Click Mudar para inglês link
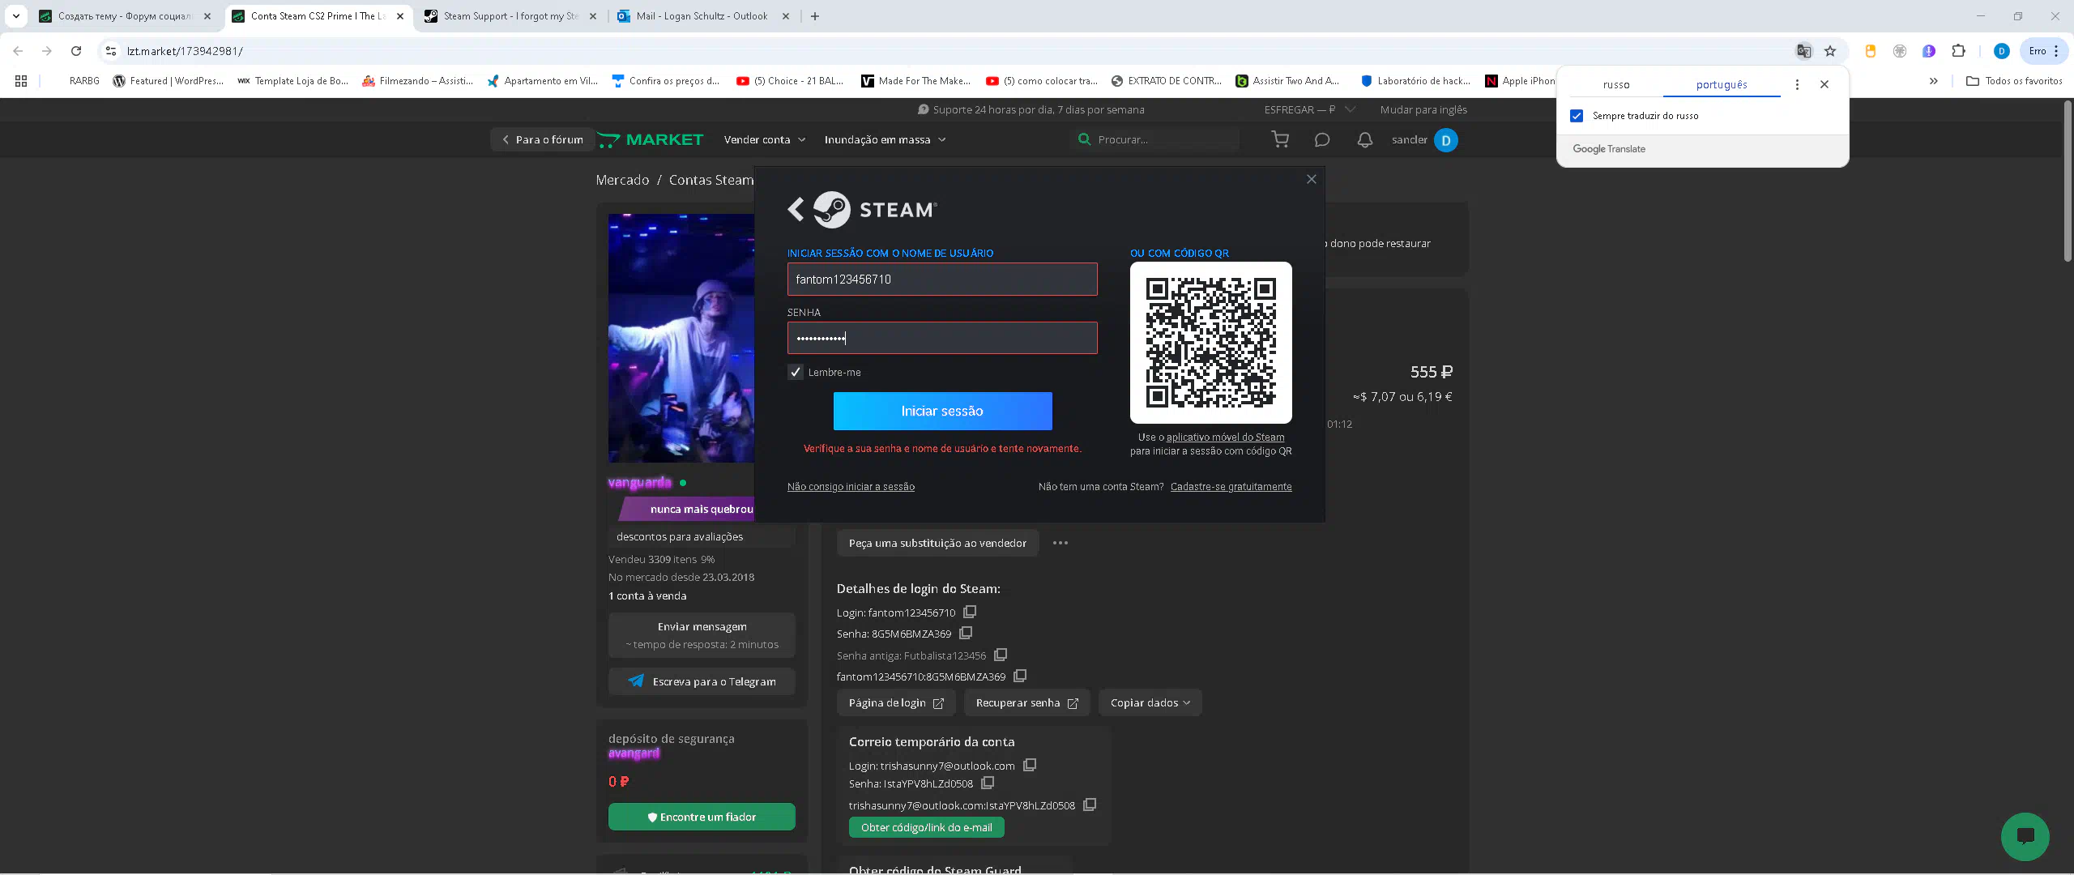Screen dimensions: 2074x875 (1423, 109)
